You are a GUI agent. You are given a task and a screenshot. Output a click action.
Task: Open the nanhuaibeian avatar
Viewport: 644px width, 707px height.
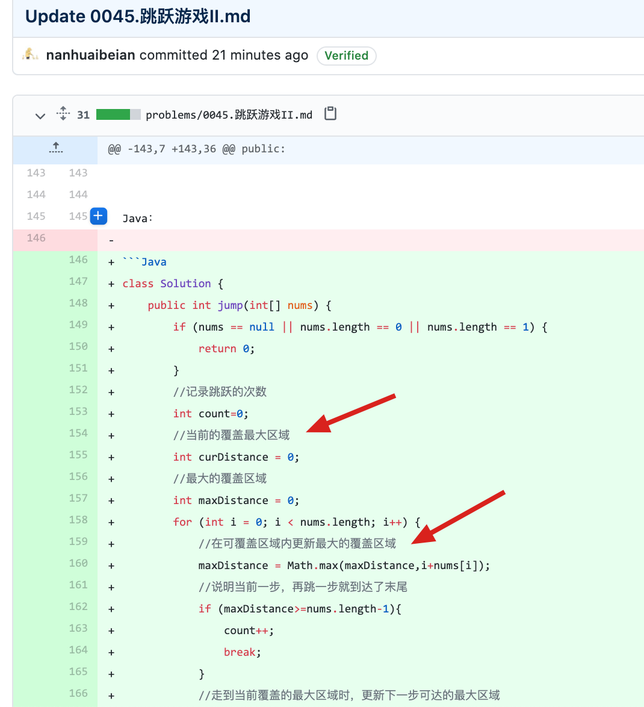(x=30, y=55)
